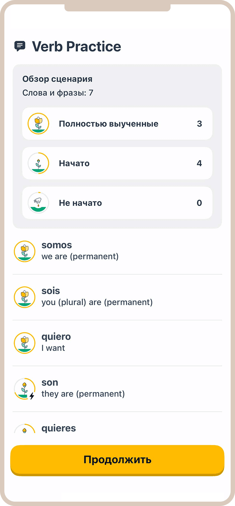Click the Verb Practice title

coord(76,46)
